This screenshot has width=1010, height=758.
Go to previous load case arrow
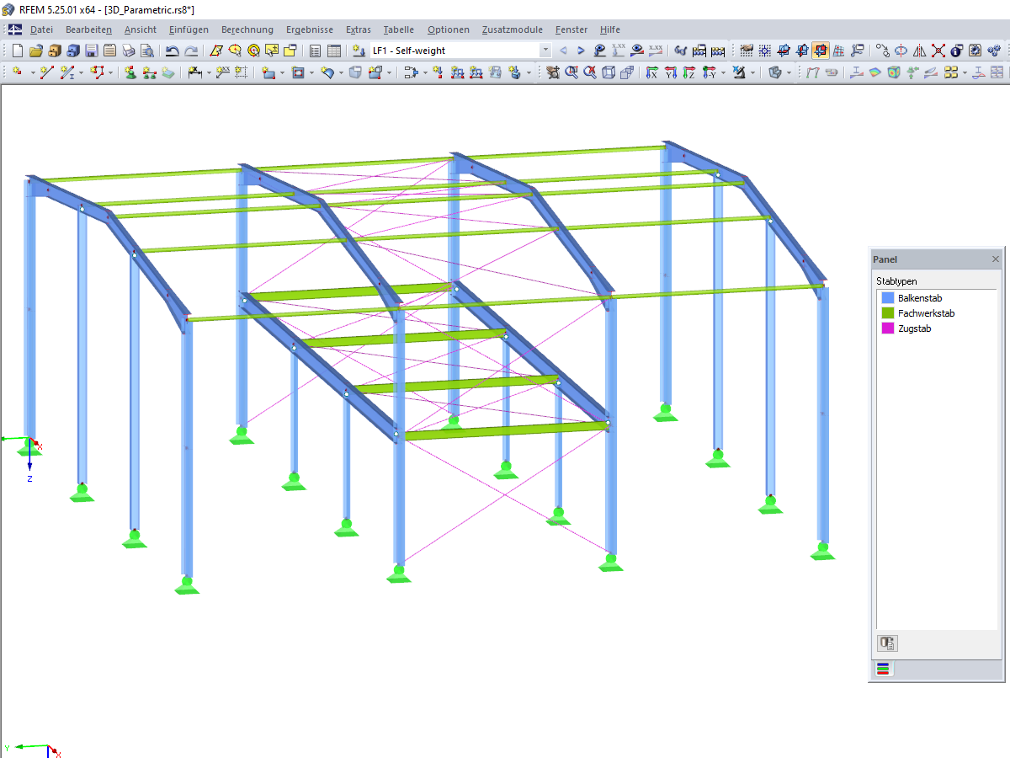pos(563,51)
